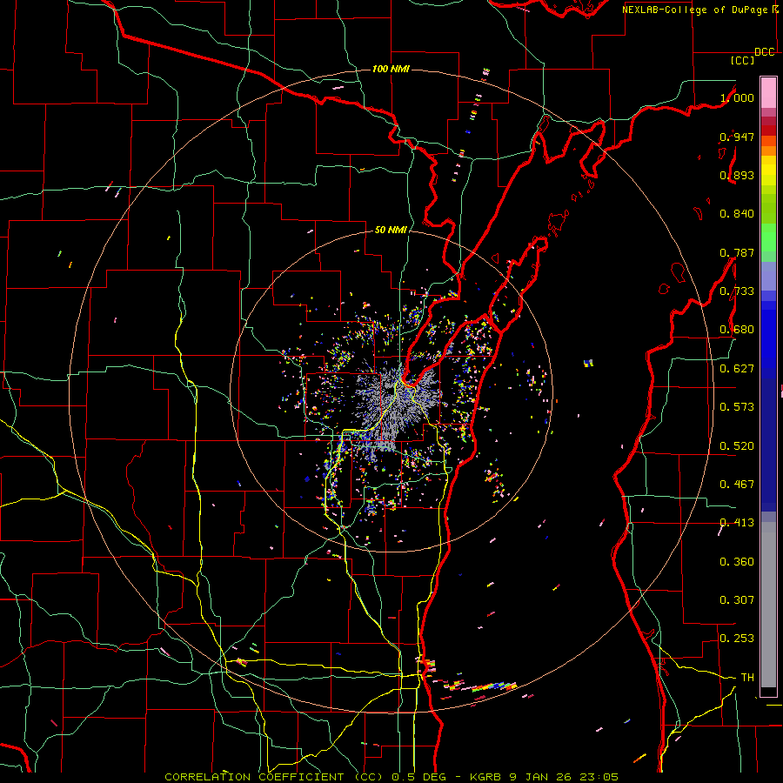Image resolution: width=783 pixels, height=783 pixels.
Task: Click the 0.787 legend value
Action: [737, 252]
